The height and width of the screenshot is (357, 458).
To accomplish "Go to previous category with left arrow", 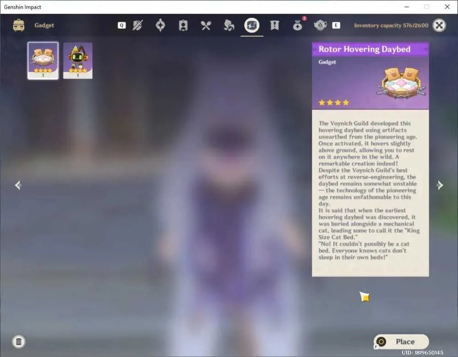I will coord(18,185).
